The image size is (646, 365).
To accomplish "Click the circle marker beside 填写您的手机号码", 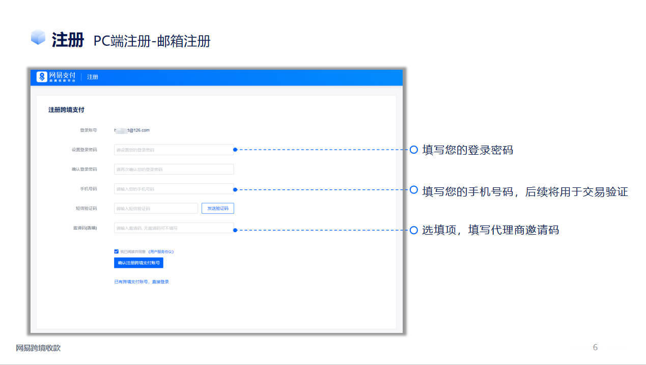I will click(414, 190).
